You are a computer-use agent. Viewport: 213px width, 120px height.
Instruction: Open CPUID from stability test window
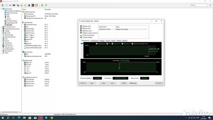pyautogui.click(x=124, y=83)
